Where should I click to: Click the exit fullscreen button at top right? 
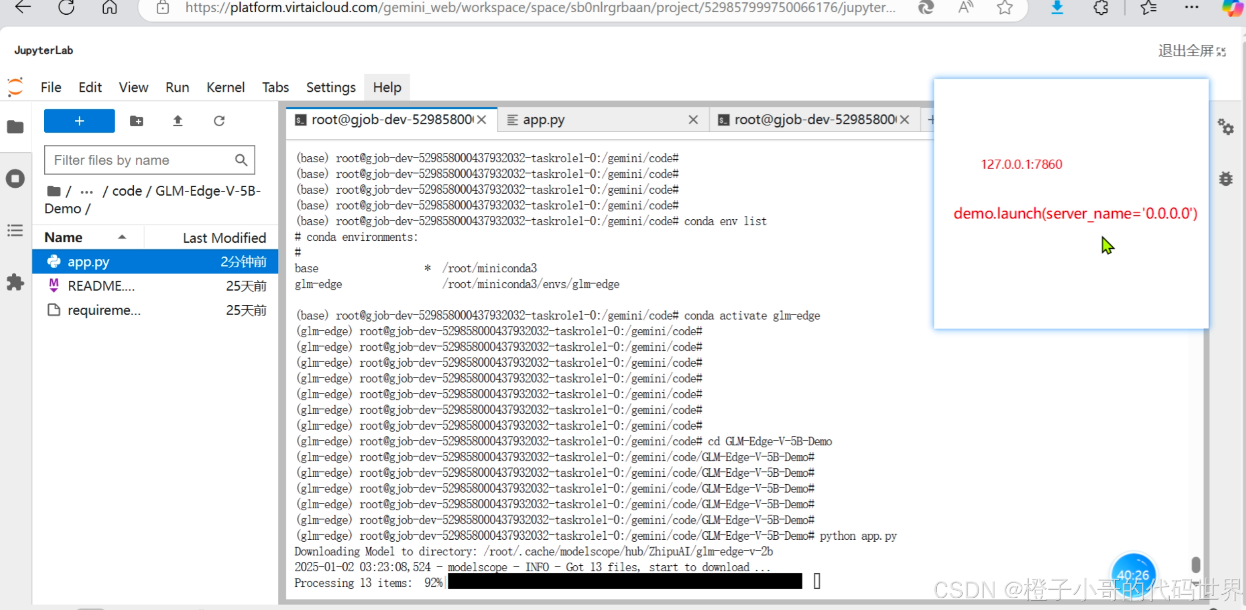pyautogui.click(x=1191, y=51)
